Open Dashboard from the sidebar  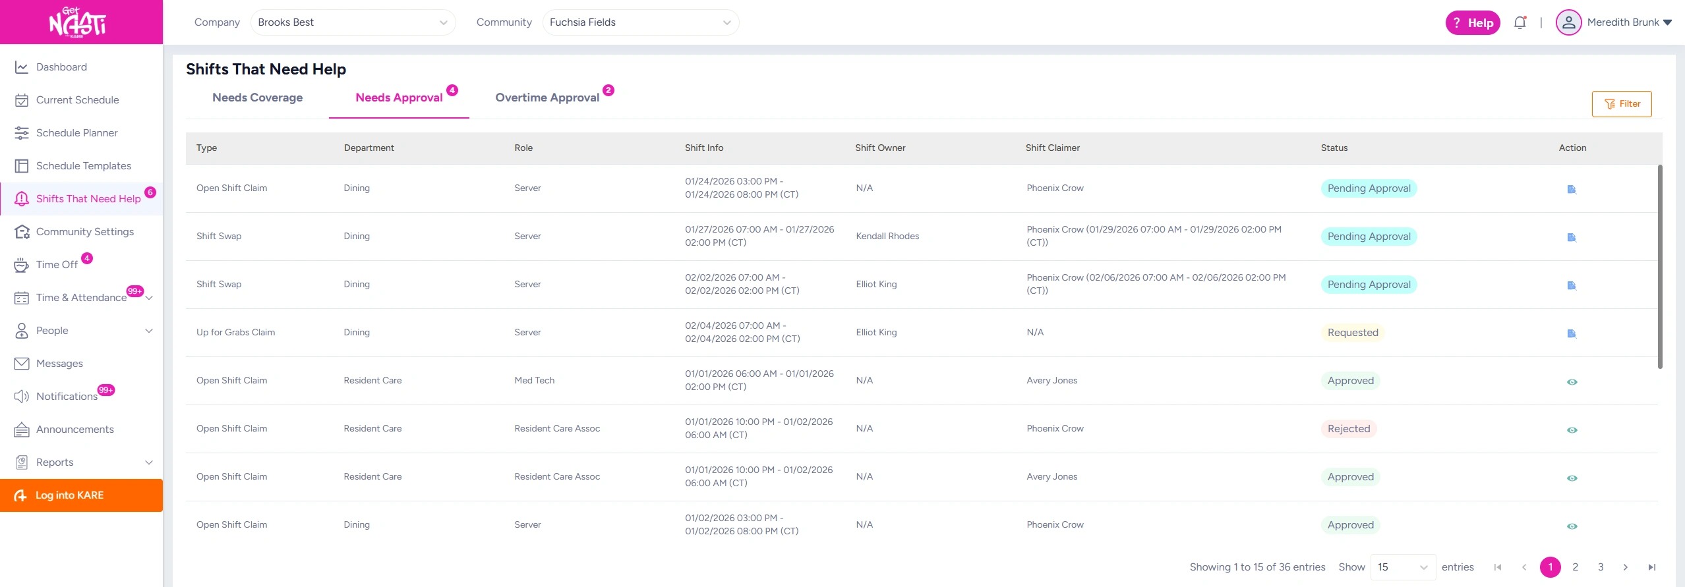[x=61, y=67]
